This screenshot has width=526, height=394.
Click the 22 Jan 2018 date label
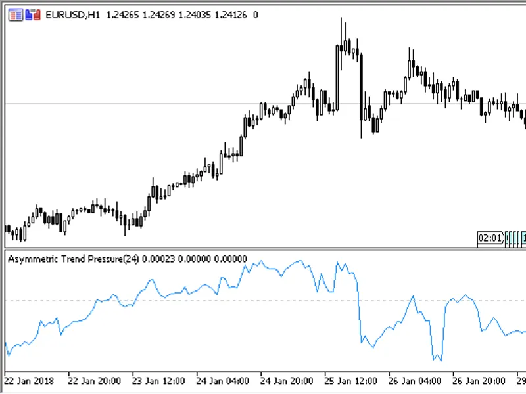(29, 381)
